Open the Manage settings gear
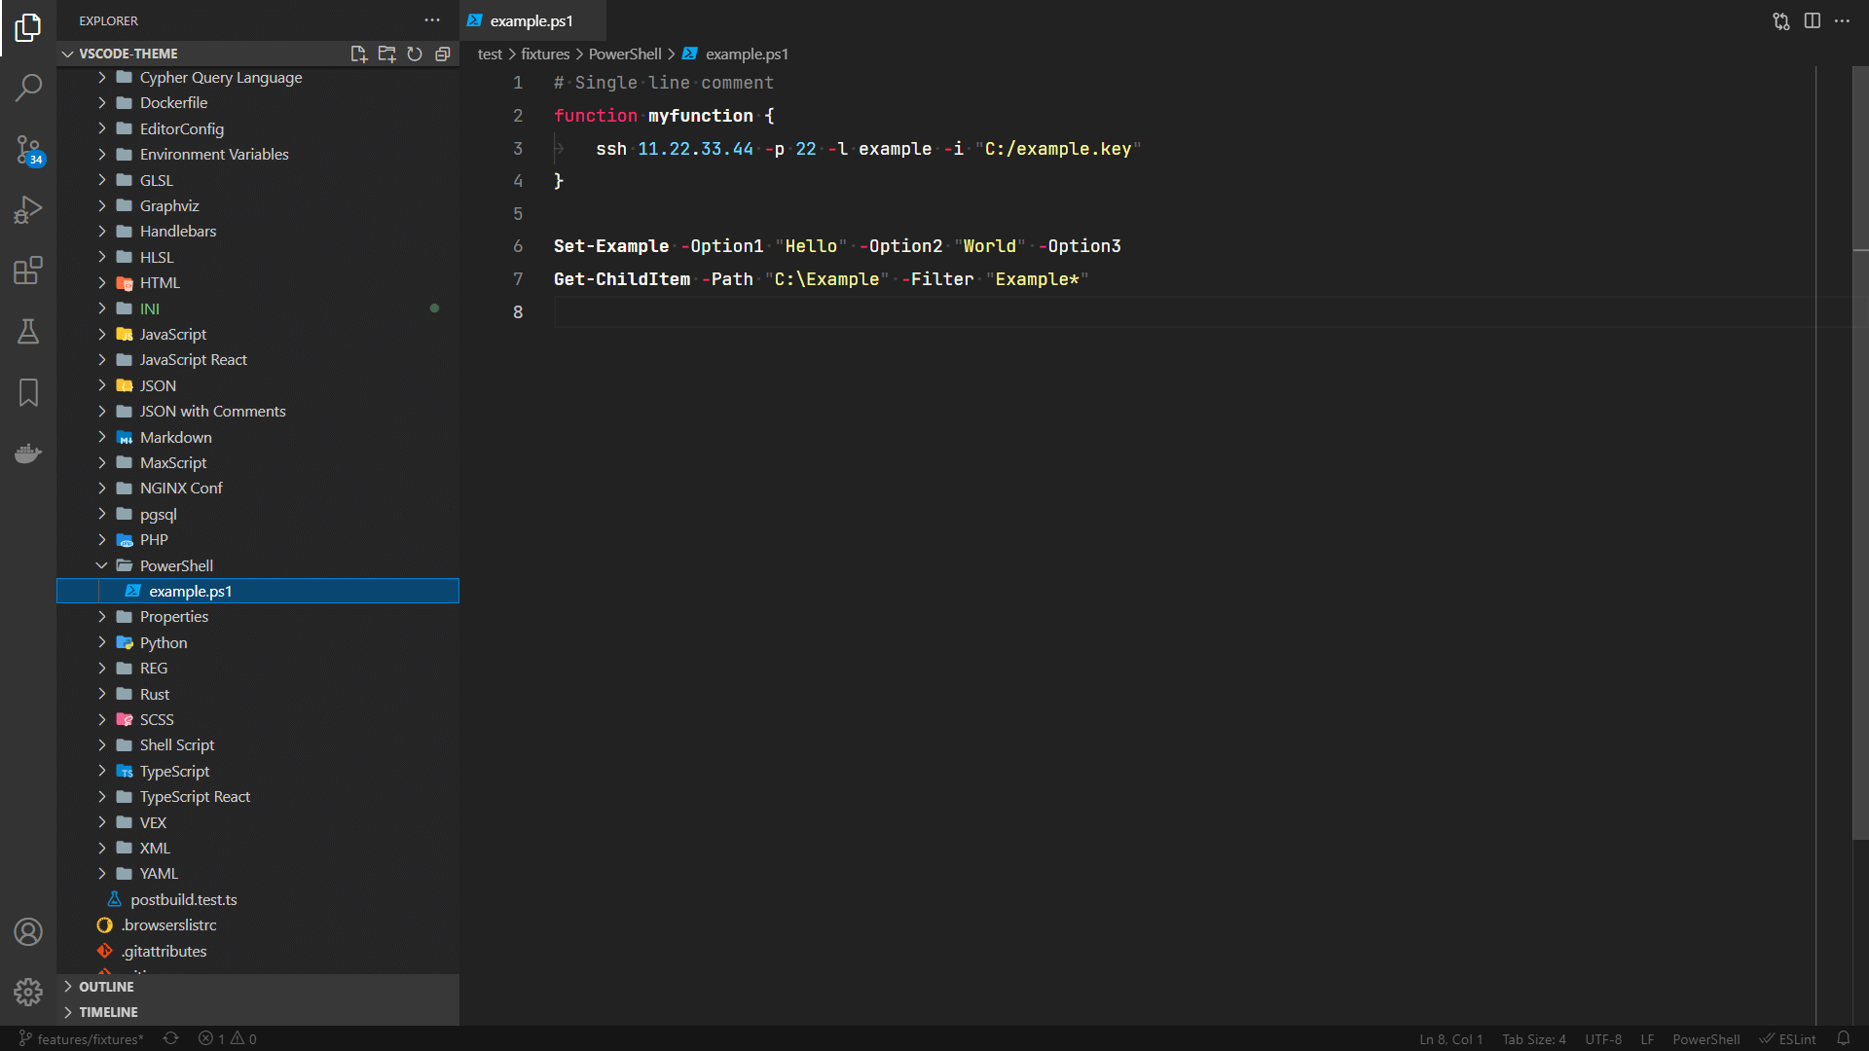 pos(28,992)
